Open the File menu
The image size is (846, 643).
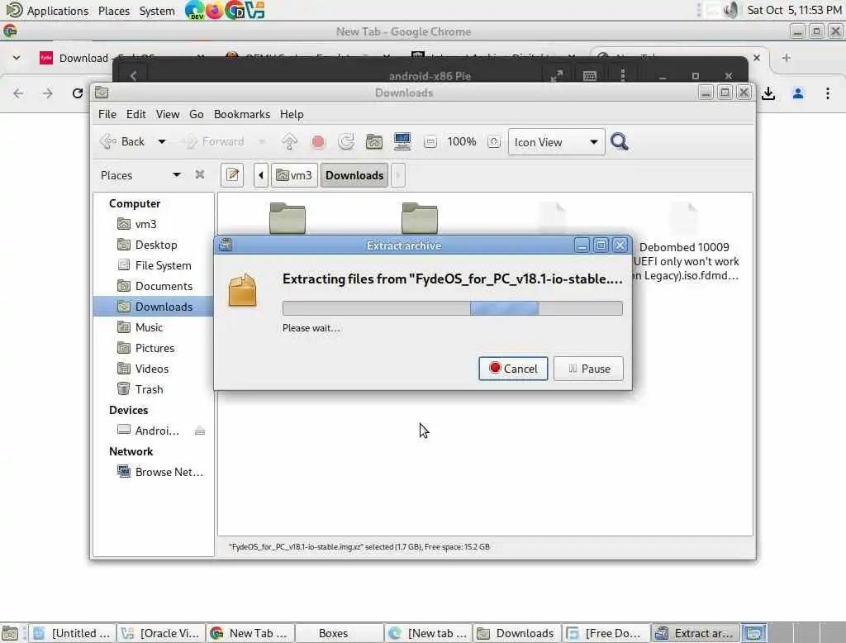pyautogui.click(x=107, y=114)
